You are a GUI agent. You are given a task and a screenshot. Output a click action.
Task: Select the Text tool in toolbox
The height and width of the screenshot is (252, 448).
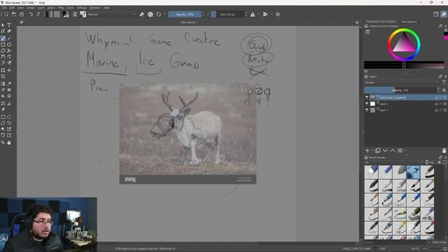click(9, 25)
